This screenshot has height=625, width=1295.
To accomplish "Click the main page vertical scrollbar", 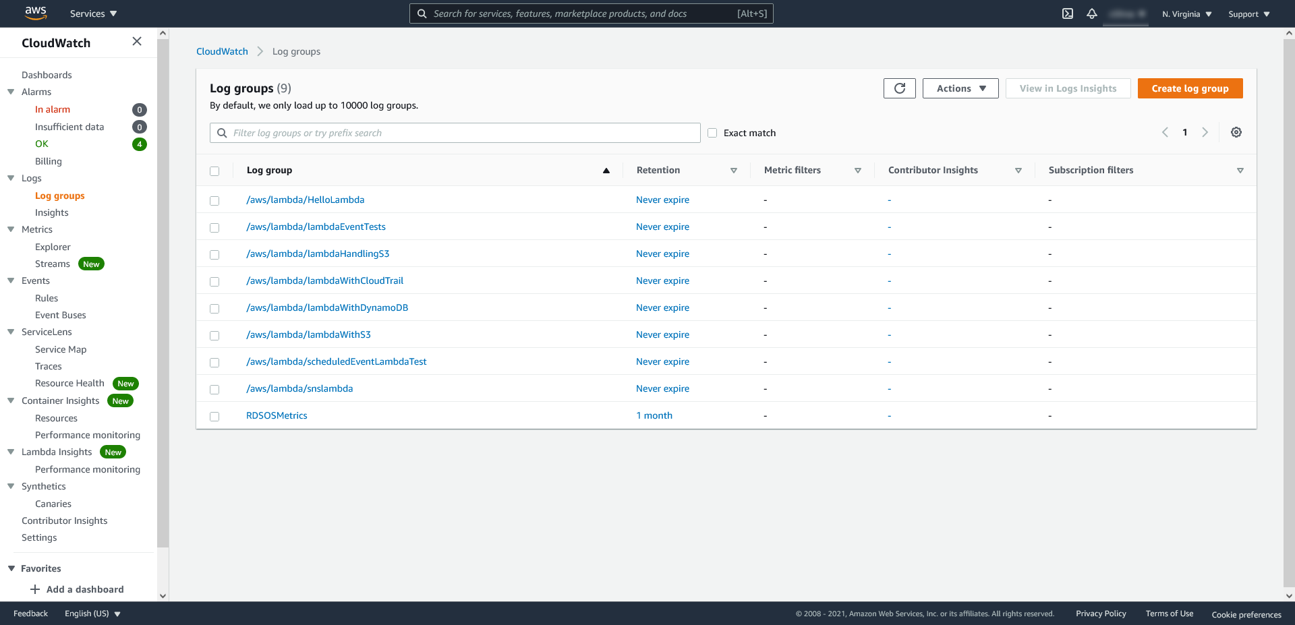I will click(x=1289, y=314).
